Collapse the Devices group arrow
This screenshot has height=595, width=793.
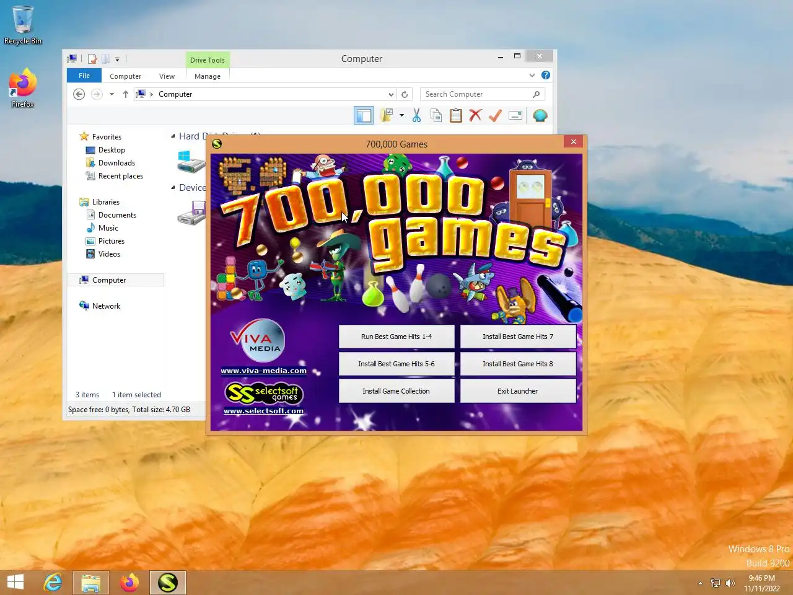173,188
